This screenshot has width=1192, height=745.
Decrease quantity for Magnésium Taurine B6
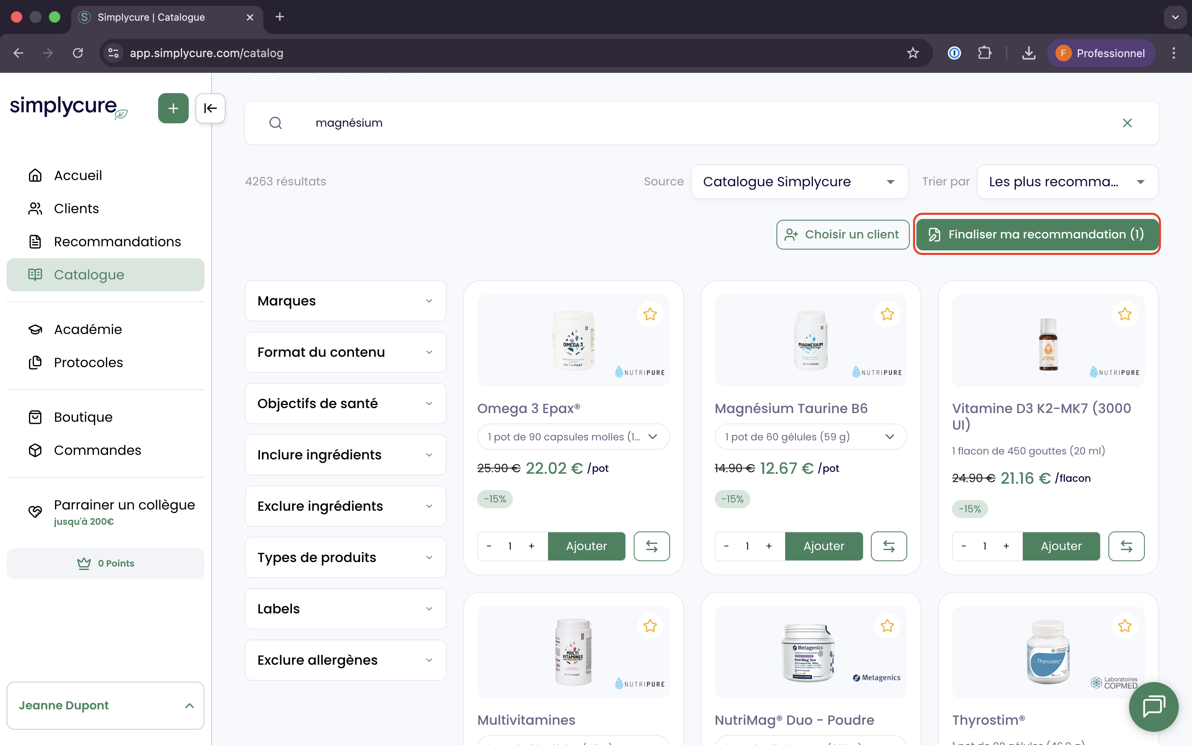pyautogui.click(x=726, y=546)
